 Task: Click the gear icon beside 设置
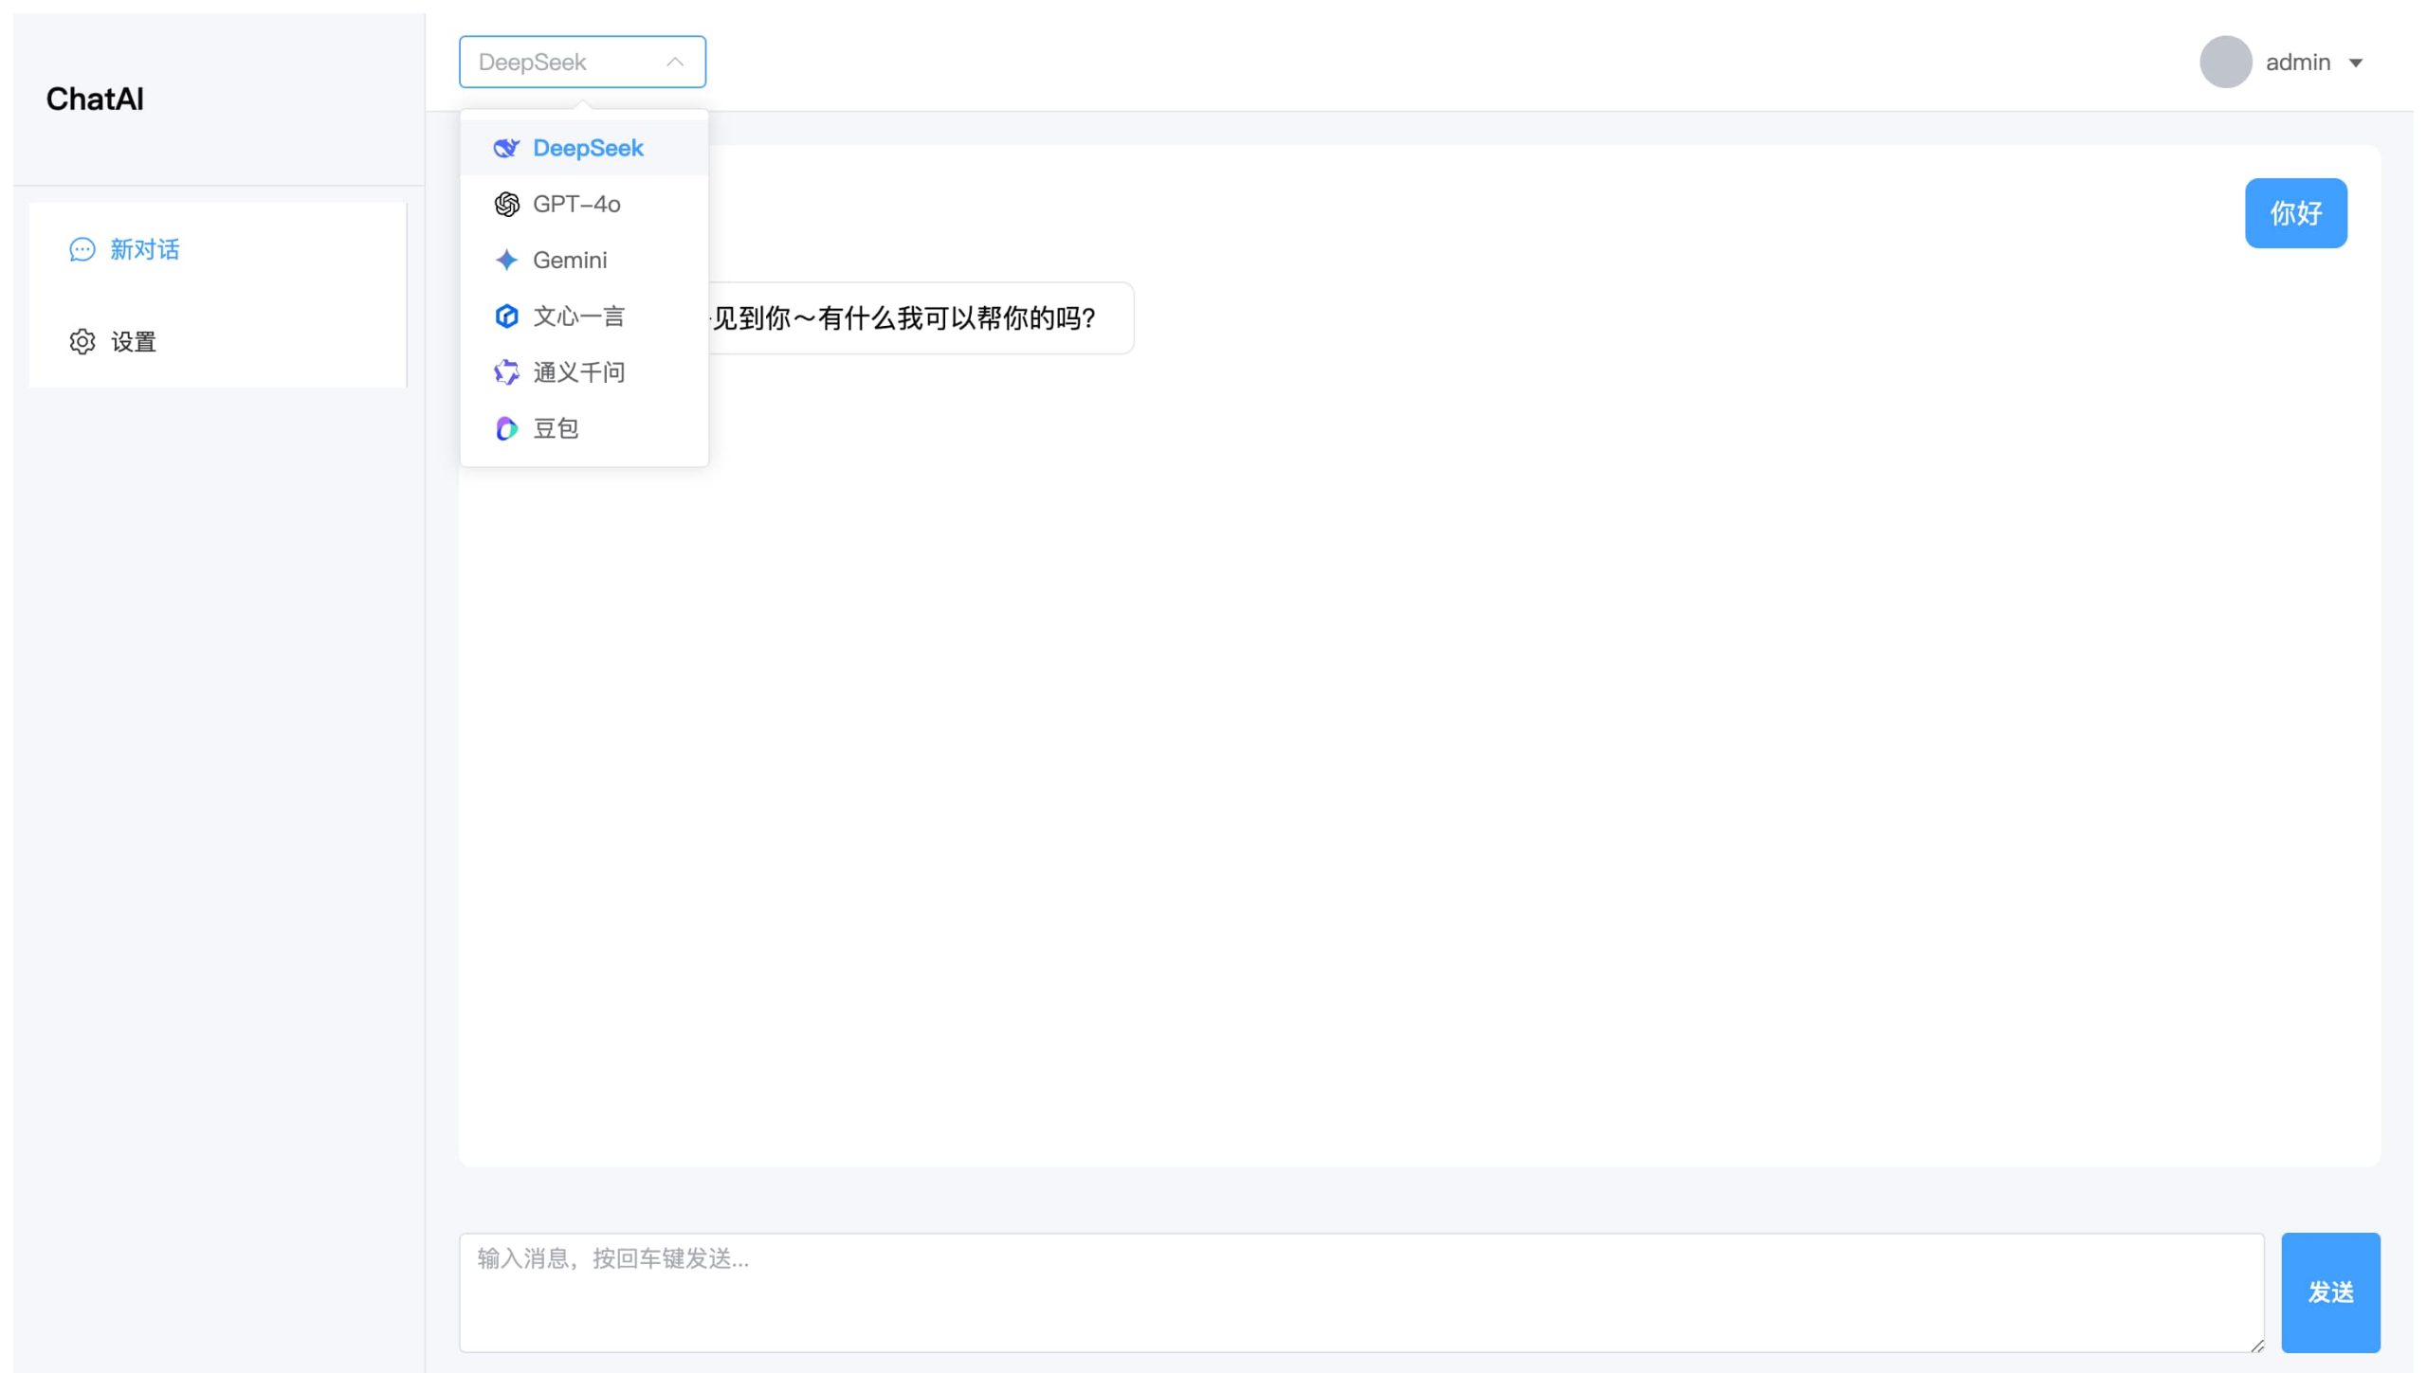(82, 342)
